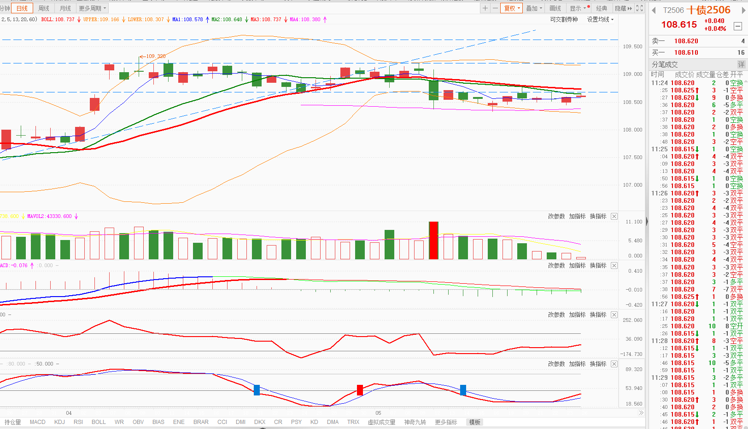Select MACD indicator tab
This screenshot has height=429, width=748.
[38, 422]
